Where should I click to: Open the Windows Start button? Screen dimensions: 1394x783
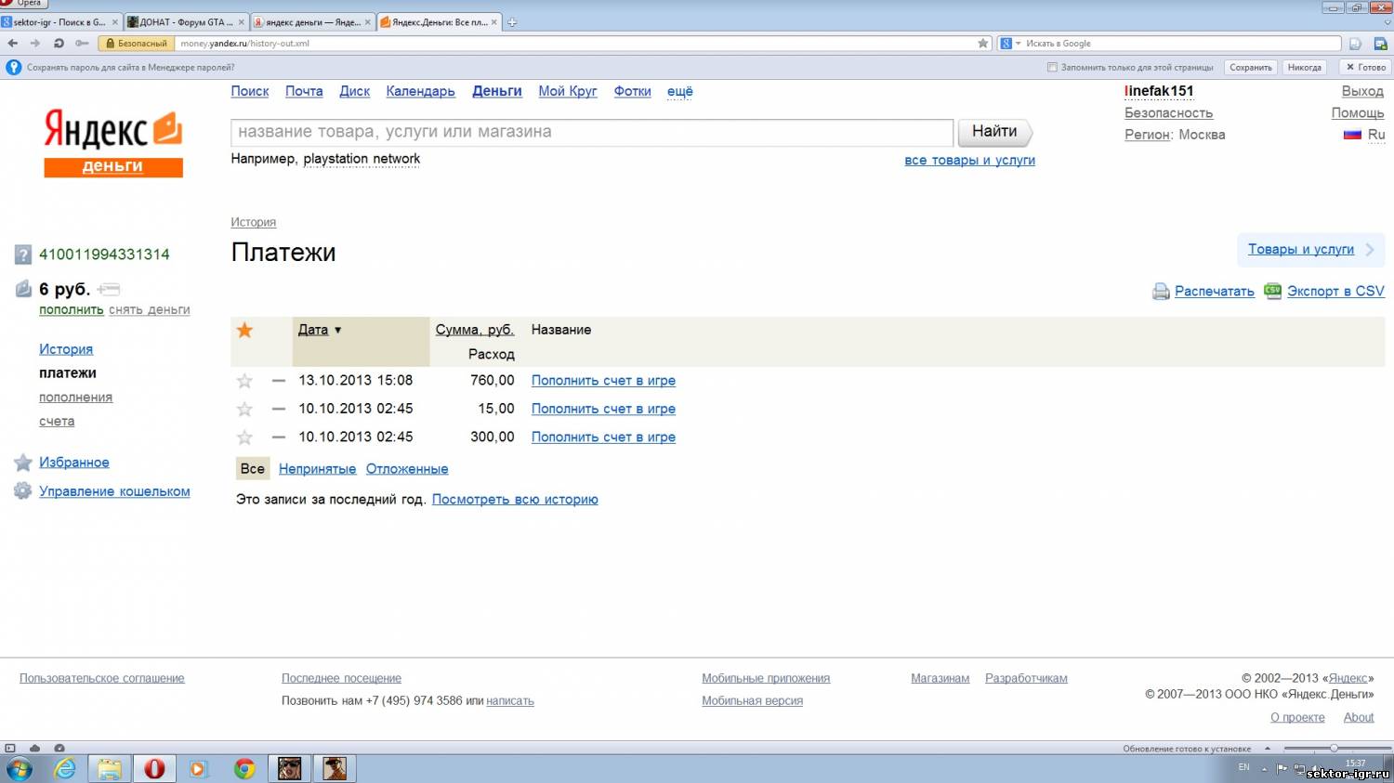[19, 768]
